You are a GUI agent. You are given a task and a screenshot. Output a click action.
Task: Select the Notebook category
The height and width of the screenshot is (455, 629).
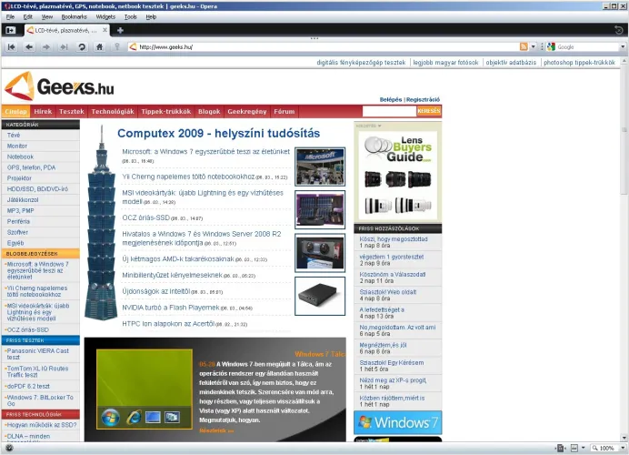[21, 157]
